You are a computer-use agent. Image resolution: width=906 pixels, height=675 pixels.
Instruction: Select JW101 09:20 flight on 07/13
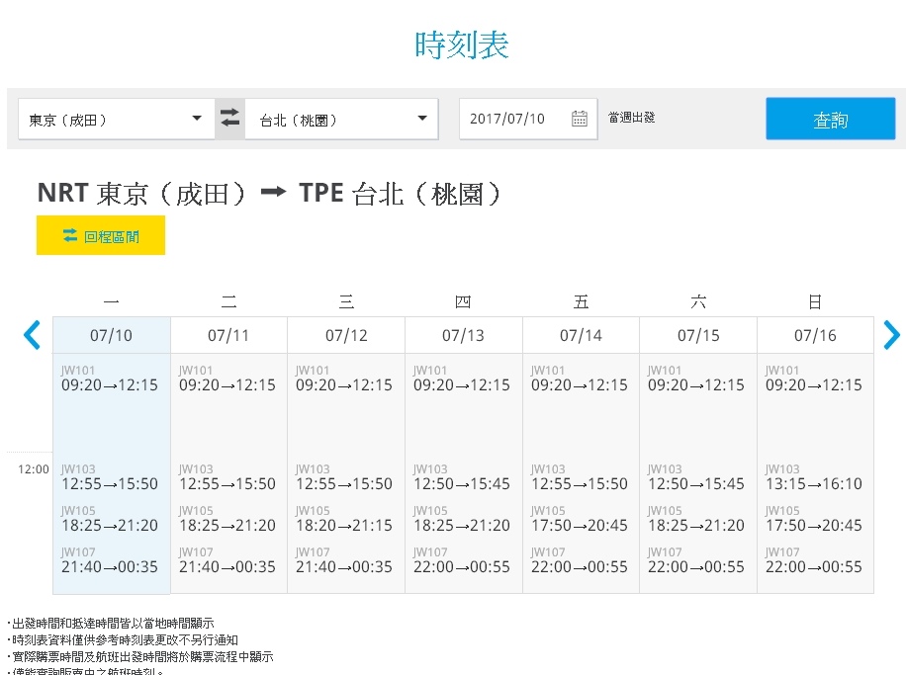click(462, 379)
